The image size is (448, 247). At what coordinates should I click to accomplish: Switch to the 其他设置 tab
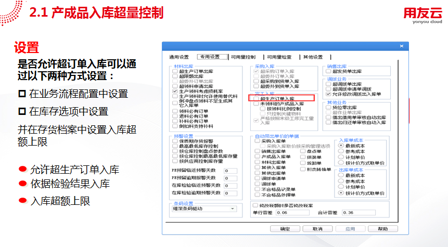coord(313,57)
